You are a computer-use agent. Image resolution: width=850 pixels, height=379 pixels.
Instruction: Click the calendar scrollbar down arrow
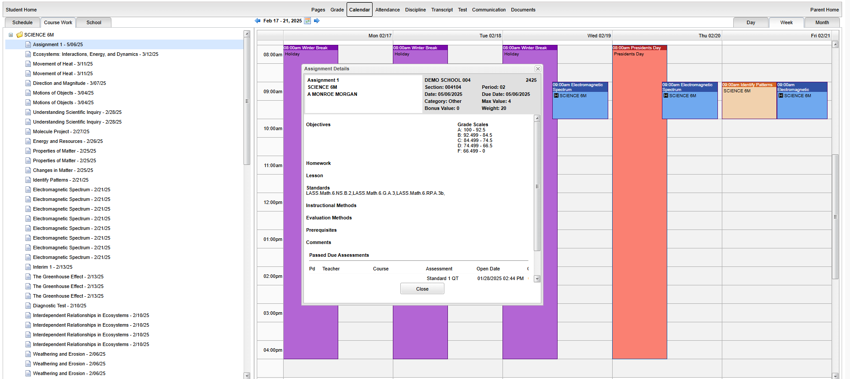click(x=835, y=376)
